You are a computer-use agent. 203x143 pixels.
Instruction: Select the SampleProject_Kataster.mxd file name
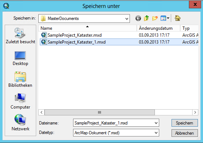point(75,35)
